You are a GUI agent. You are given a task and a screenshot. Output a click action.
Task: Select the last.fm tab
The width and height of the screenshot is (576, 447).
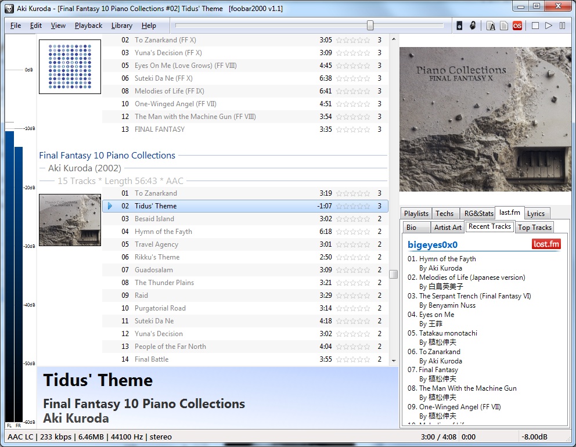click(509, 212)
